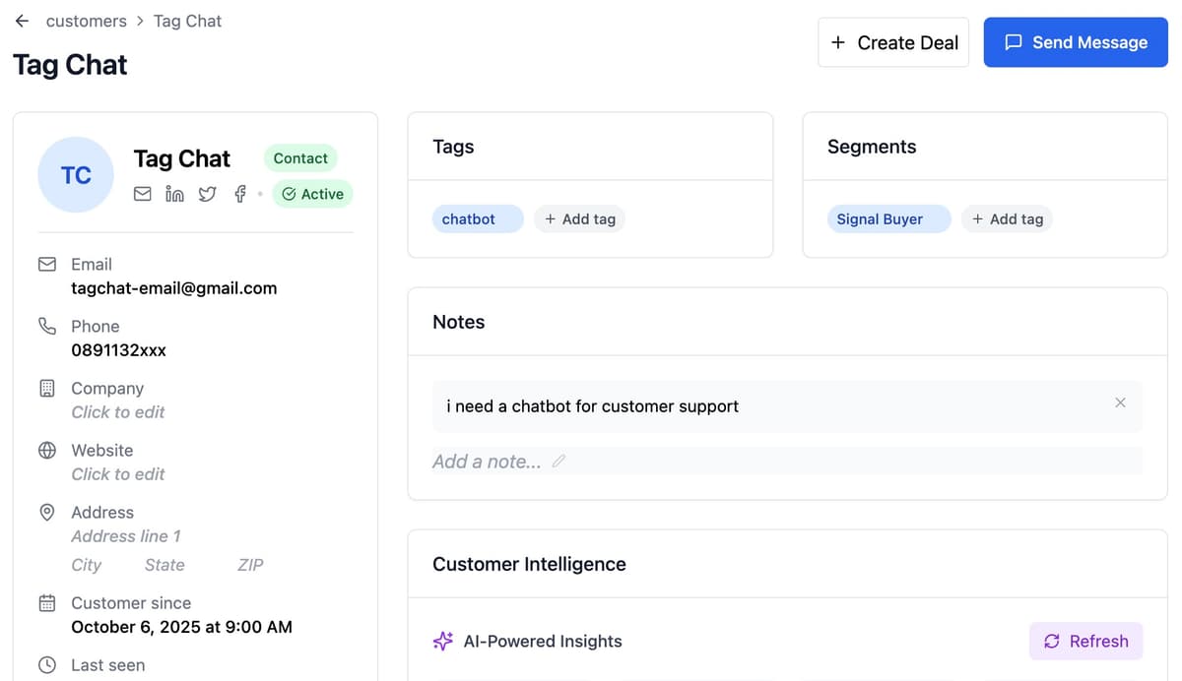Open the LinkedIn profile icon

174,194
